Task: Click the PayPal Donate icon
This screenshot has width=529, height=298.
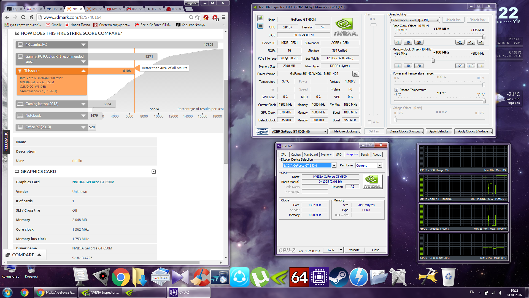Action: [x=262, y=131]
